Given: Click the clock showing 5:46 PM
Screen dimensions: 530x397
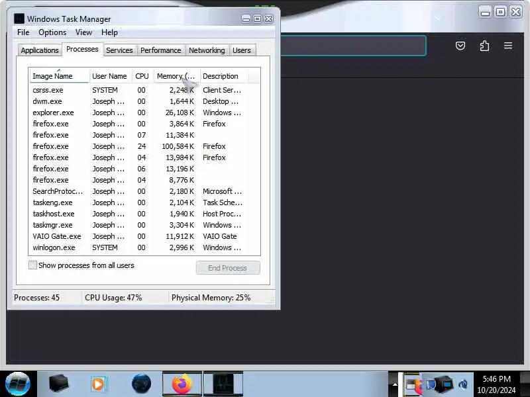Looking at the screenshot, I should (x=496, y=384).
